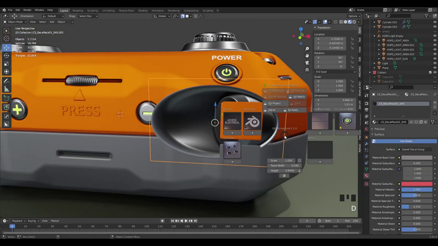Open the Object Mode dropdown
The width and height of the screenshot is (438, 246).
(x=15, y=22)
